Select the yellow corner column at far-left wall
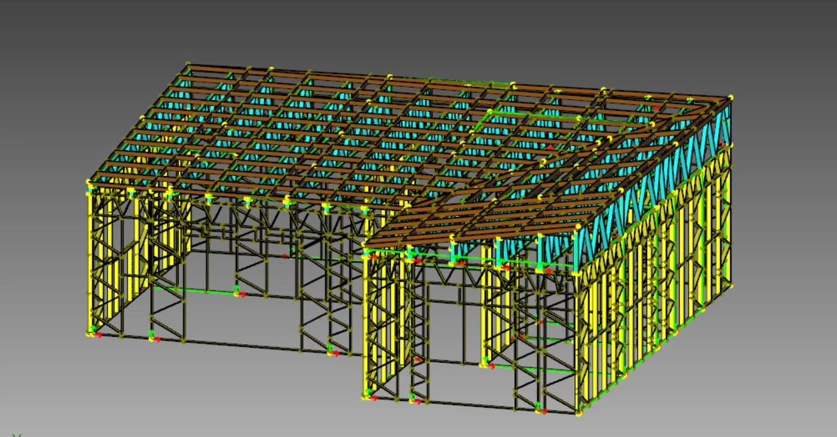Screen dimensions: 837x437 [x=90, y=260]
